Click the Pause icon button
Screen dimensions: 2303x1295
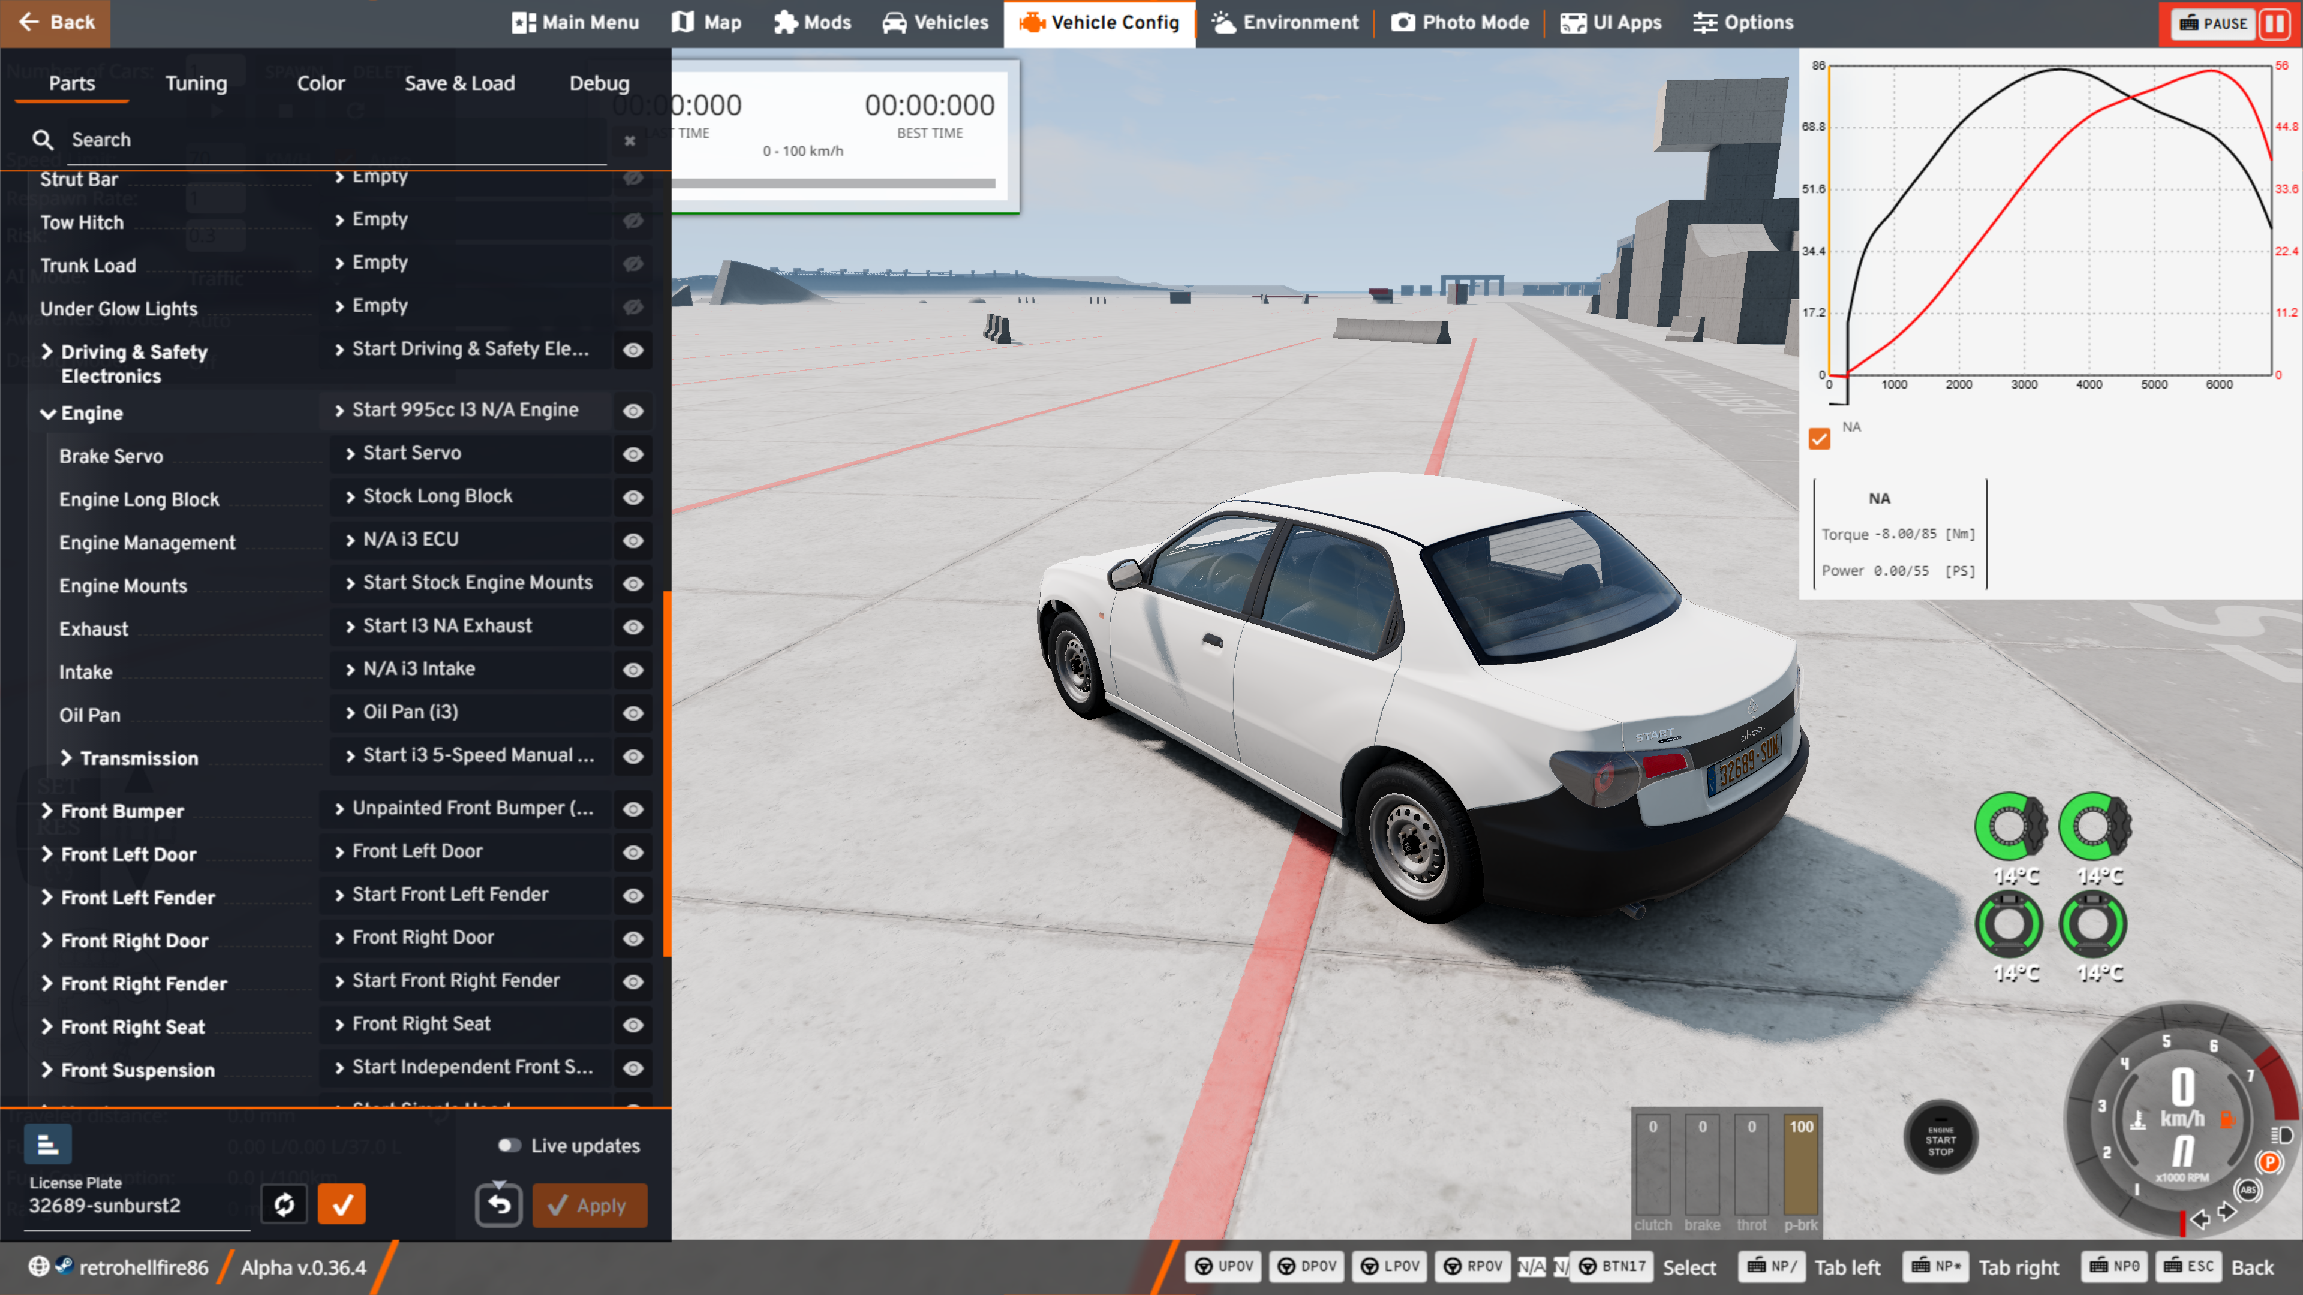pyautogui.click(x=2275, y=23)
